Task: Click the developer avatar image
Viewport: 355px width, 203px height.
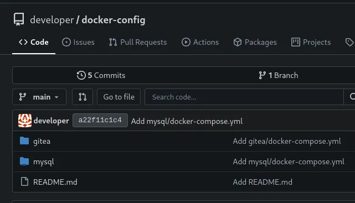Action: tap(25, 121)
